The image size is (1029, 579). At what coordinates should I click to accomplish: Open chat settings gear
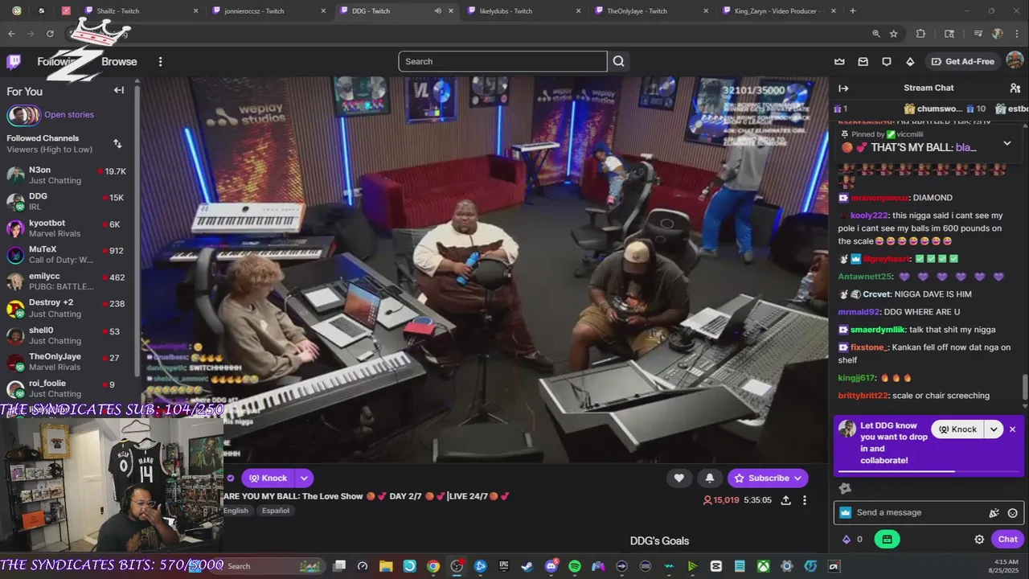(979, 540)
